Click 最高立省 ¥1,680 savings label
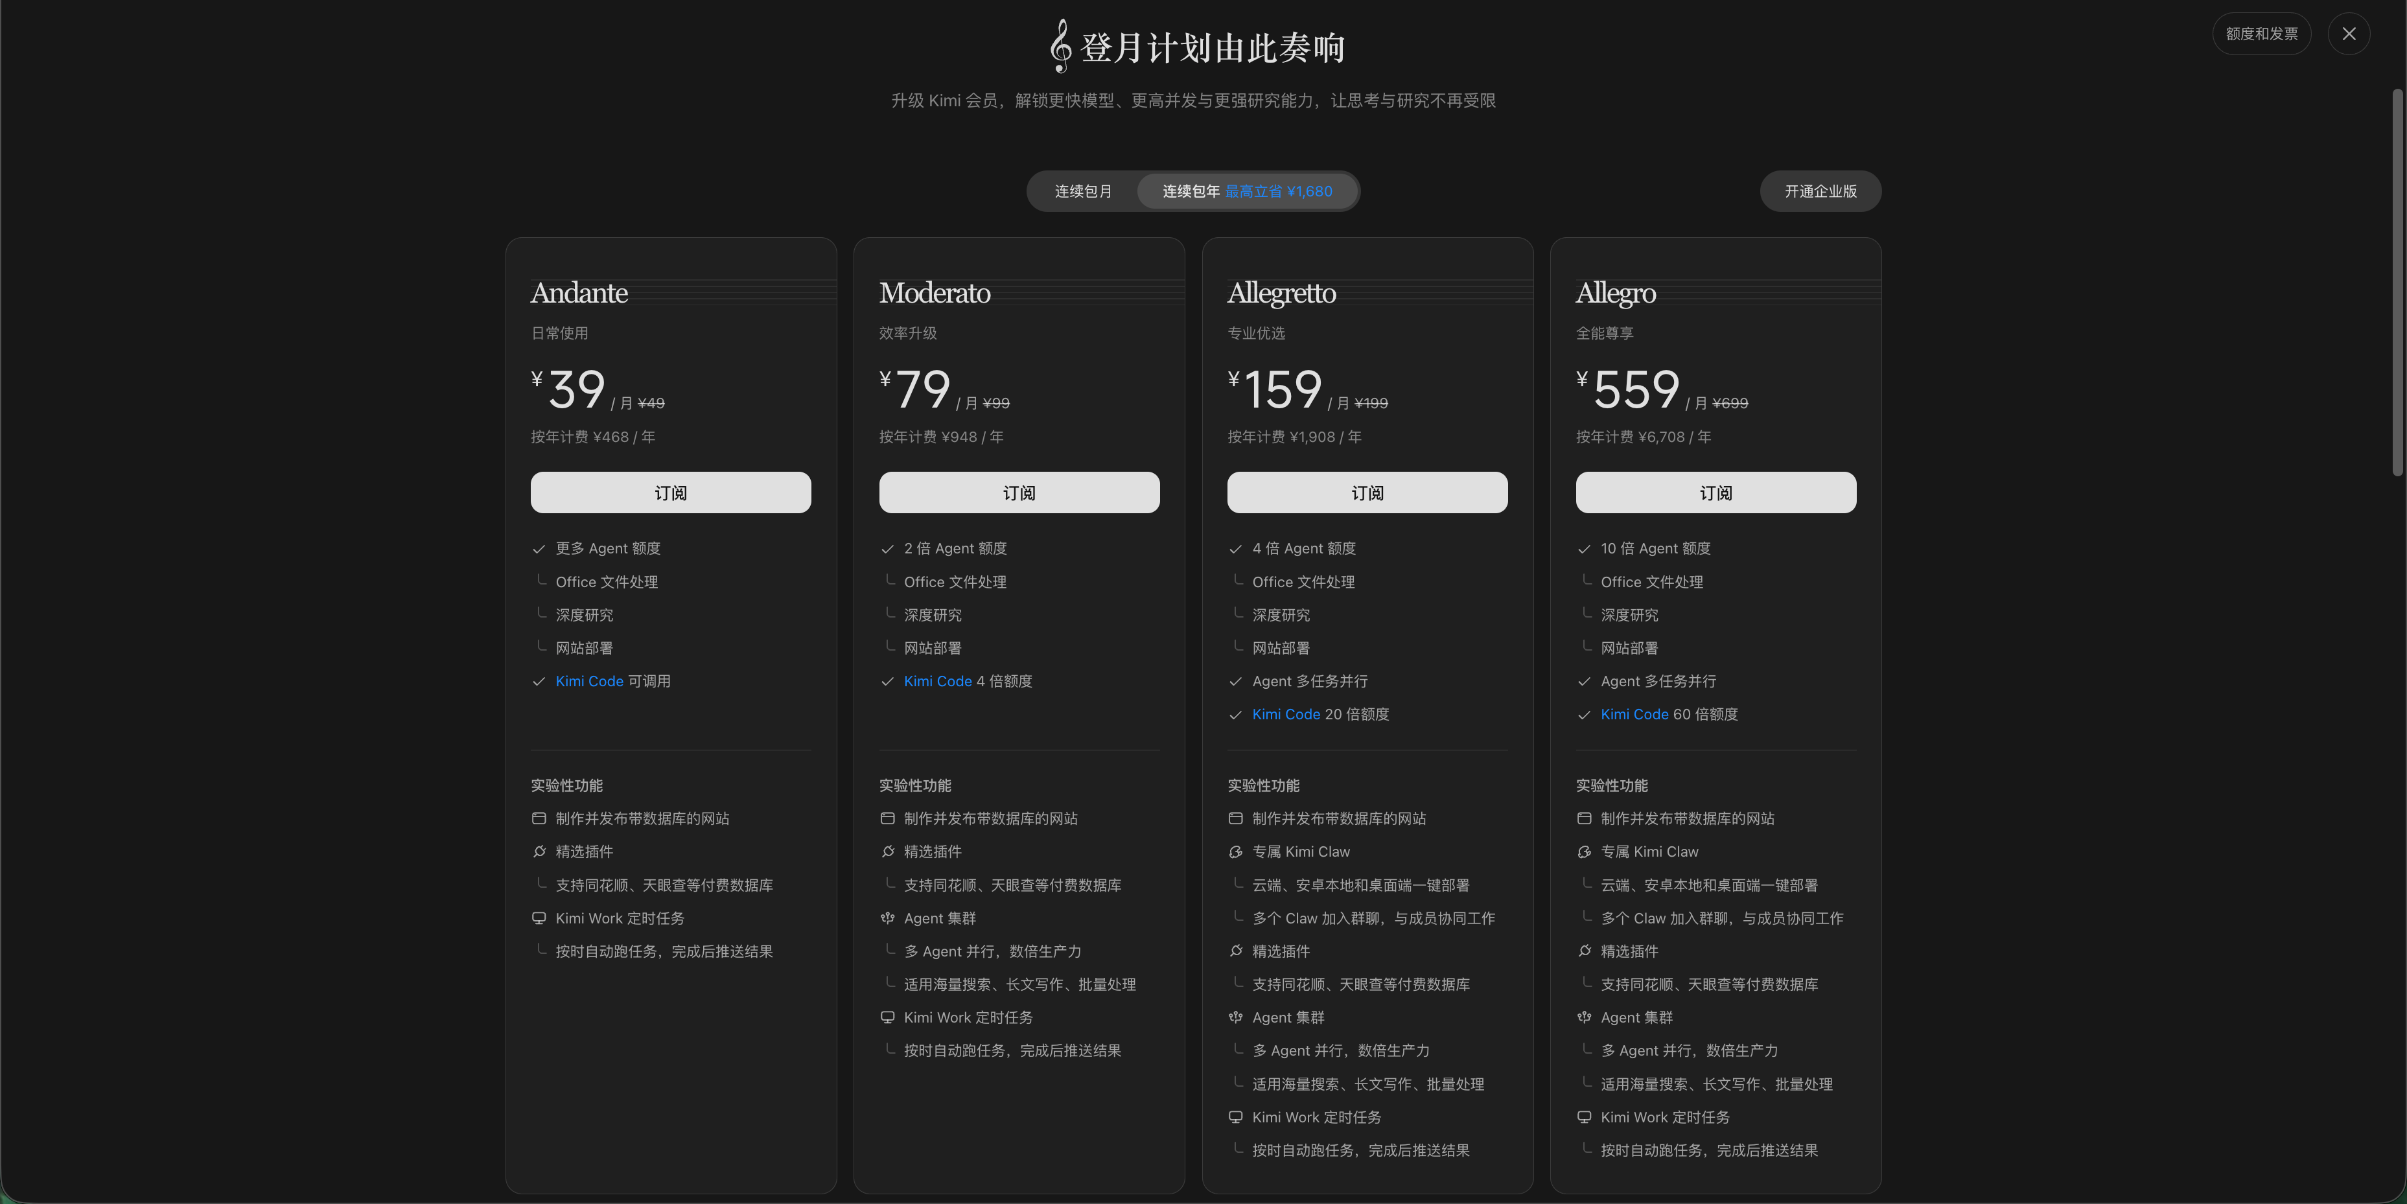The width and height of the screenshot is (2407, 1204). click(1279, 191)
